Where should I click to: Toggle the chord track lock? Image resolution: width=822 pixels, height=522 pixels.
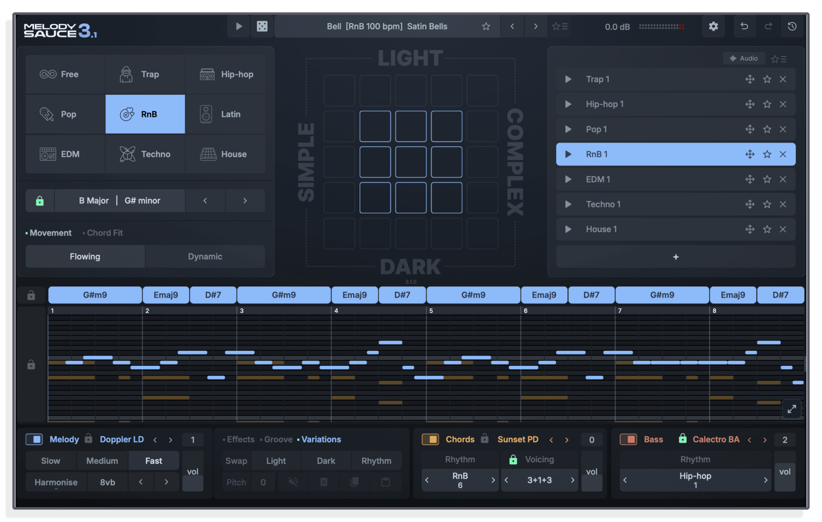tap(31, 295)
